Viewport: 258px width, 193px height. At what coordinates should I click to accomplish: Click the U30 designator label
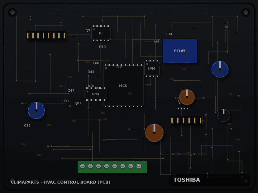pos(91,86)
